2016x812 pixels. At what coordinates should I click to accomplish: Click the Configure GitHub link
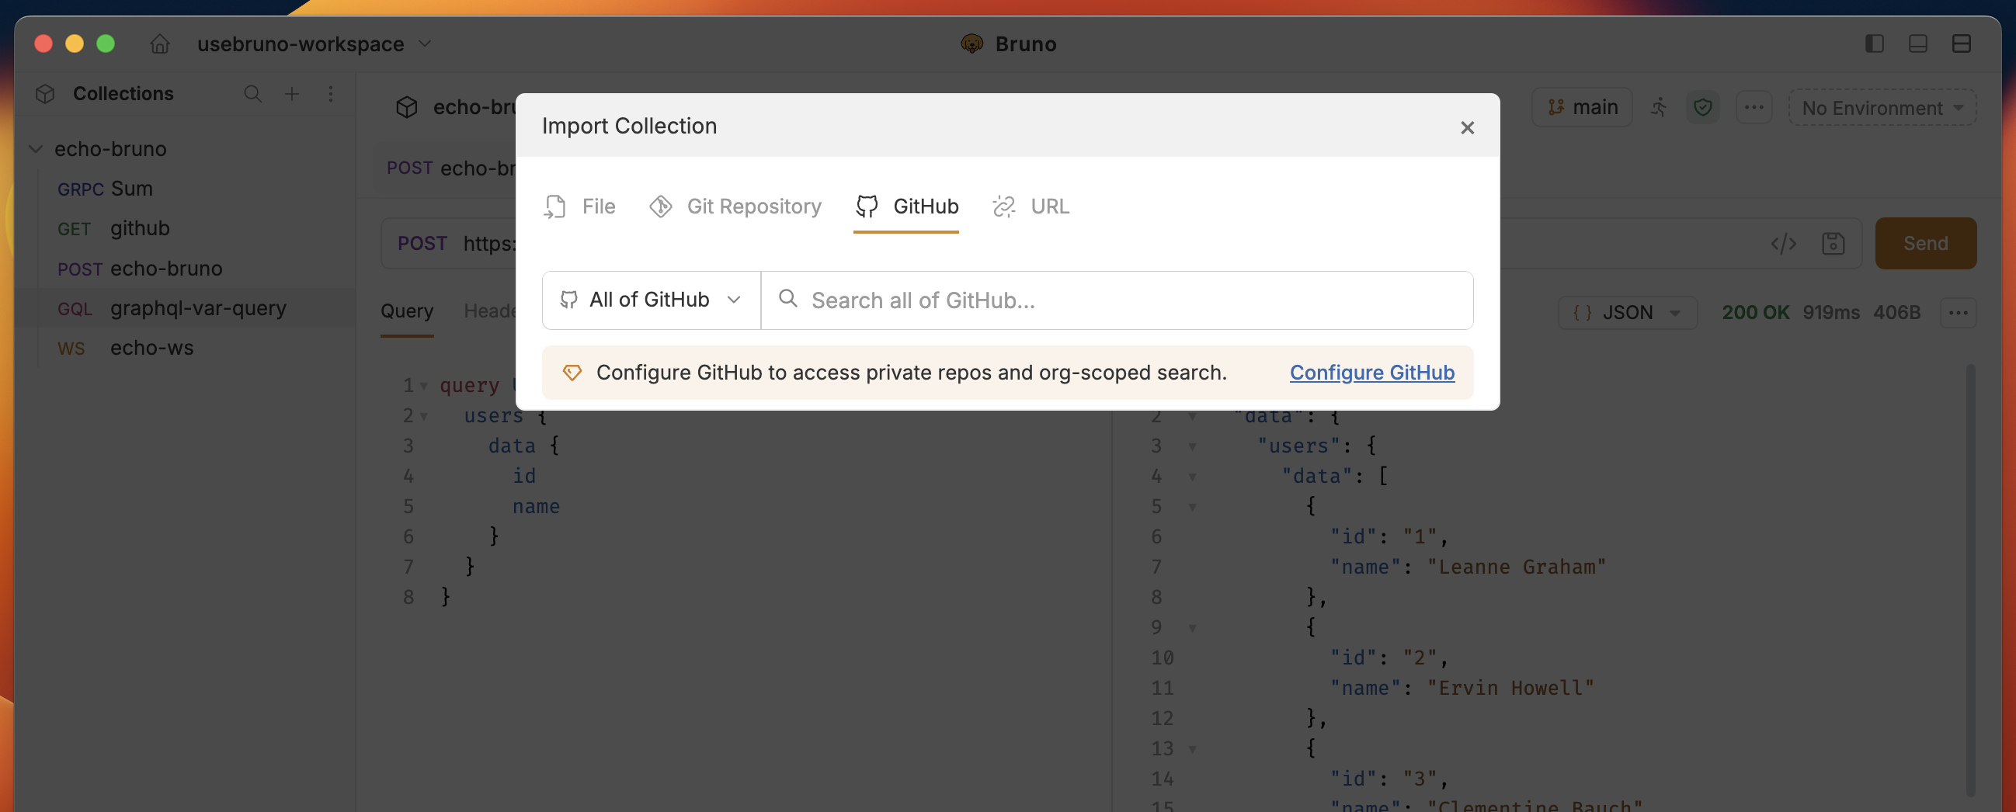[1371, 373]
